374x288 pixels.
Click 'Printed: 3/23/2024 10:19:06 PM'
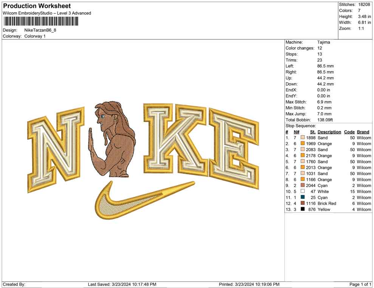pos(249,284)
